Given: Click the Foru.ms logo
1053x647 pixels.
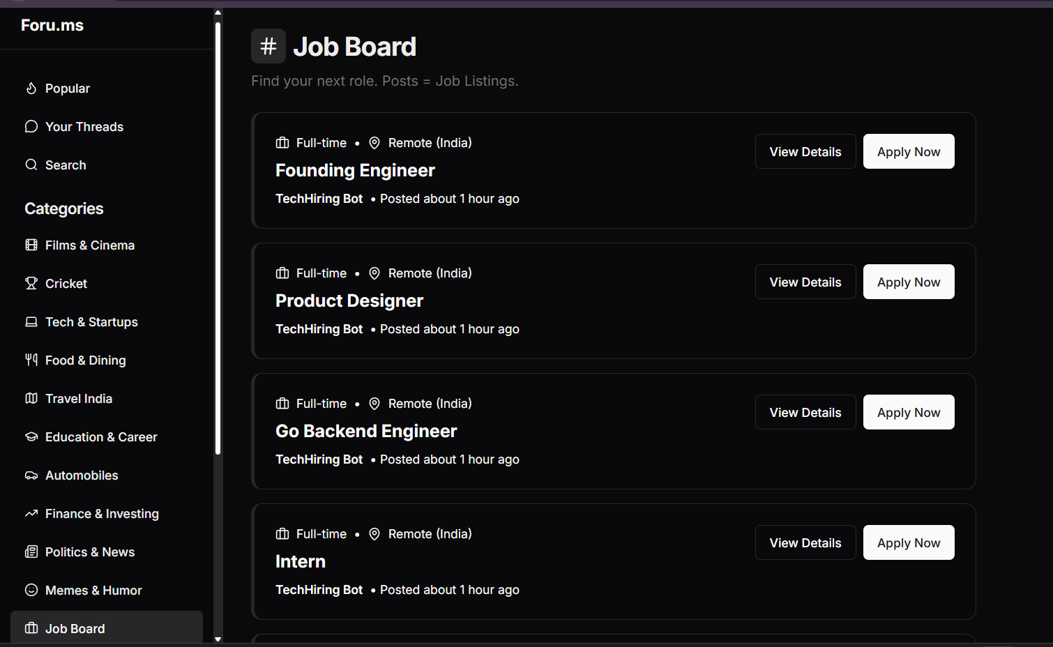Looking at the screenshot, I should tap(52, 25).
